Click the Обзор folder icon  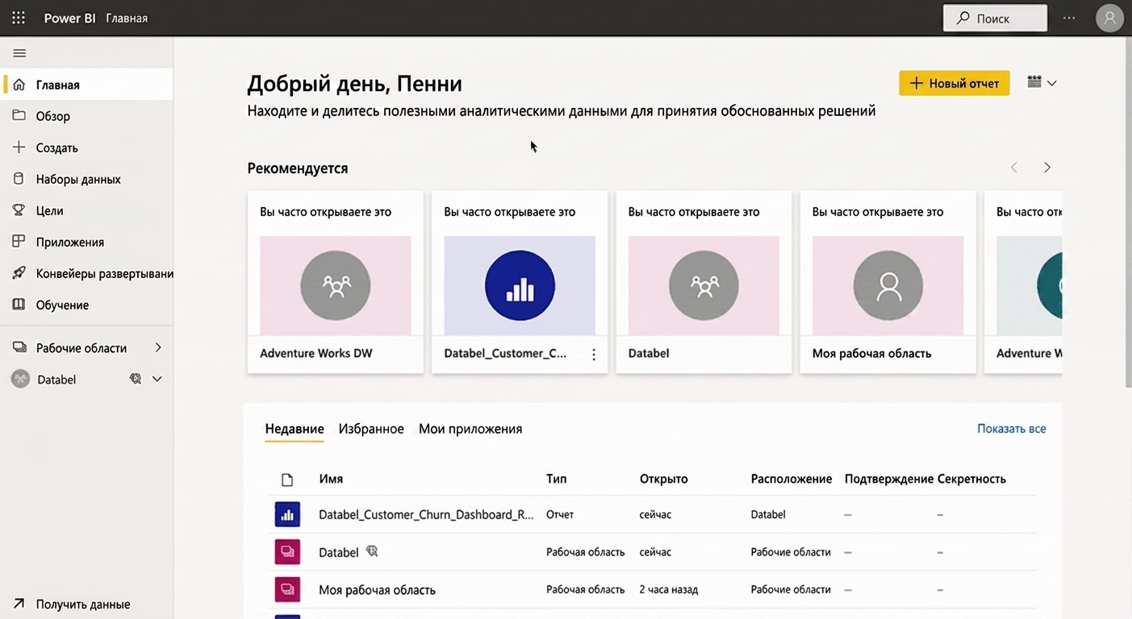(19, 116)
